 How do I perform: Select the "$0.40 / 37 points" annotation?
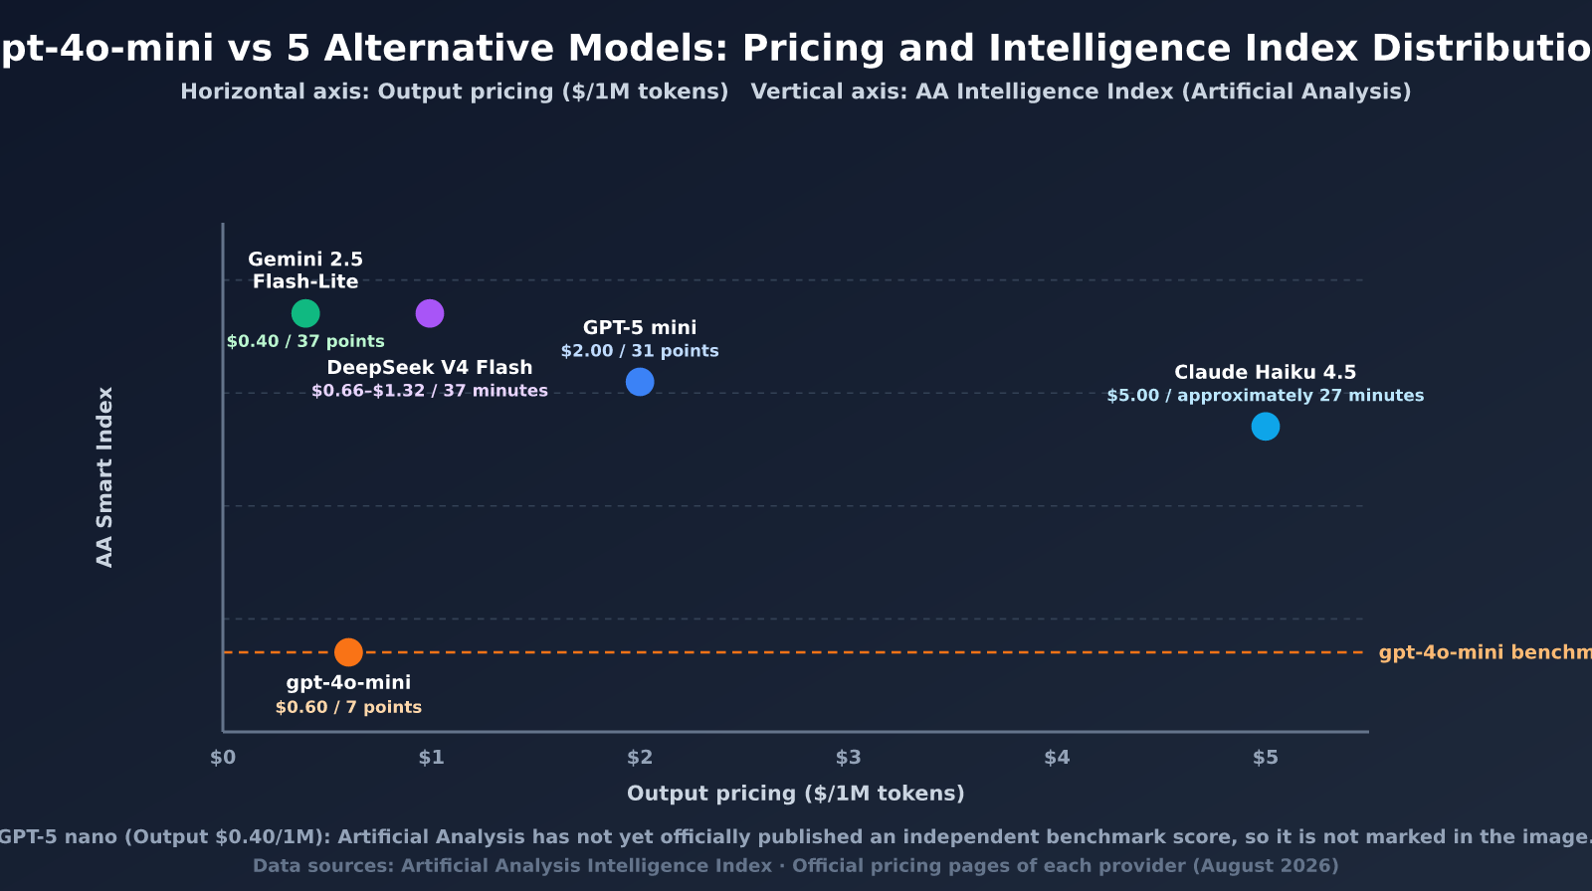tap(305, 341)
